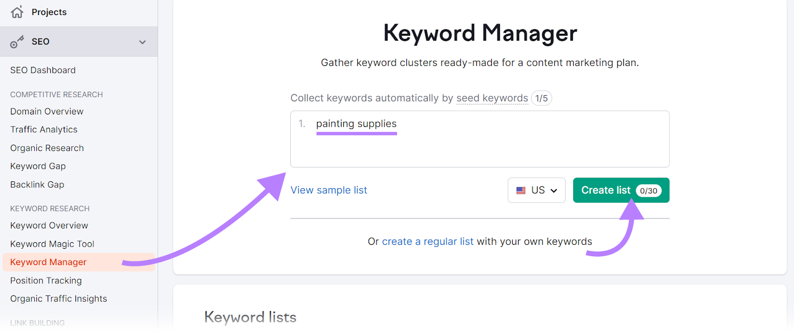Image resolution: width=794 pixels, height=332 pixels.
Task: Click the painting supplies seed keyword field
Action: pyautogui.click(x=356, y=124)
